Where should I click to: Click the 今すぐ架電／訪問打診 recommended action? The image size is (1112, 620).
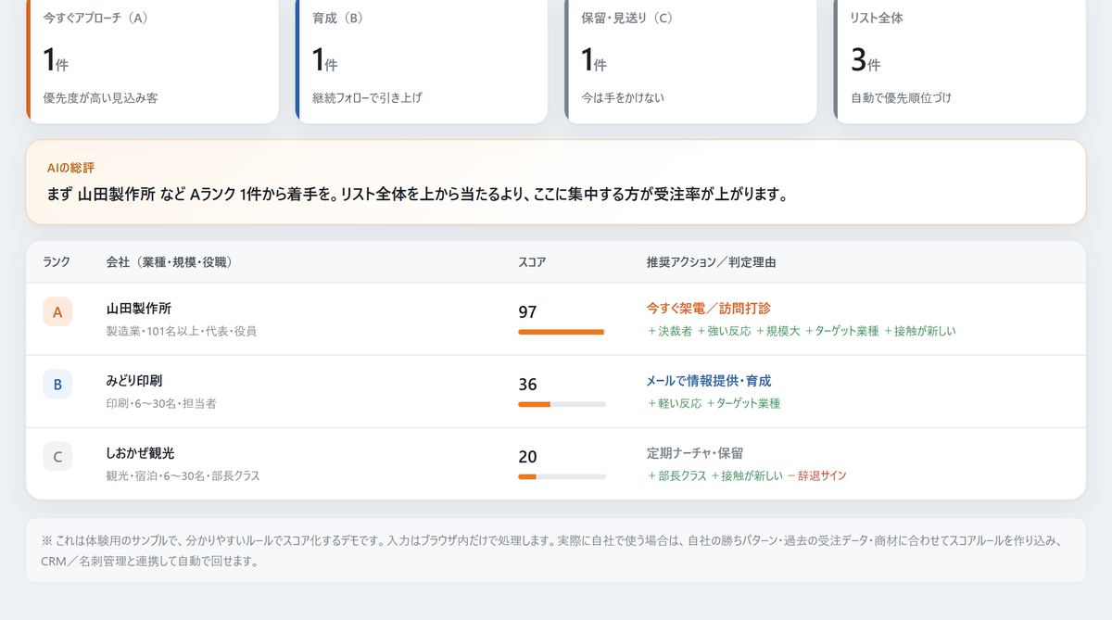pyautogui.click(x=708, y=309)
